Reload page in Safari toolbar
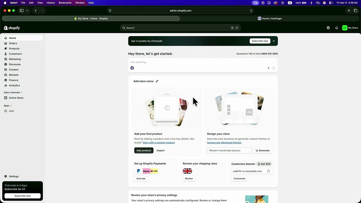Screen dimensions: 361x203 click(251, 11)
